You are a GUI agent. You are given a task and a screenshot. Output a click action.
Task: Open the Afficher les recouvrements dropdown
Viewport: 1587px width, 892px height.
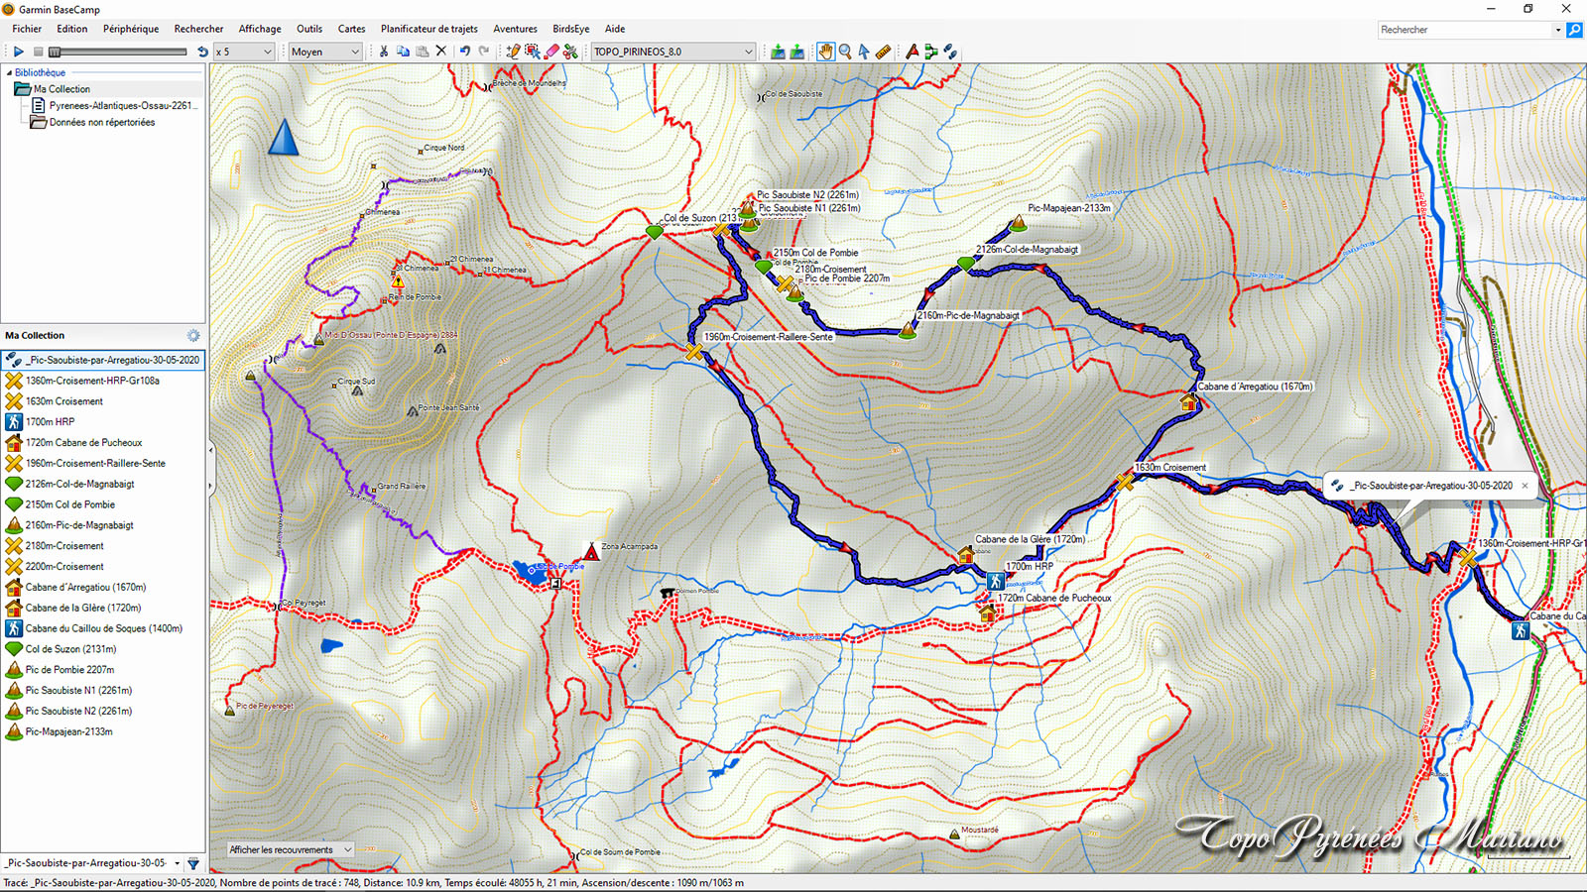click(291, 849)
